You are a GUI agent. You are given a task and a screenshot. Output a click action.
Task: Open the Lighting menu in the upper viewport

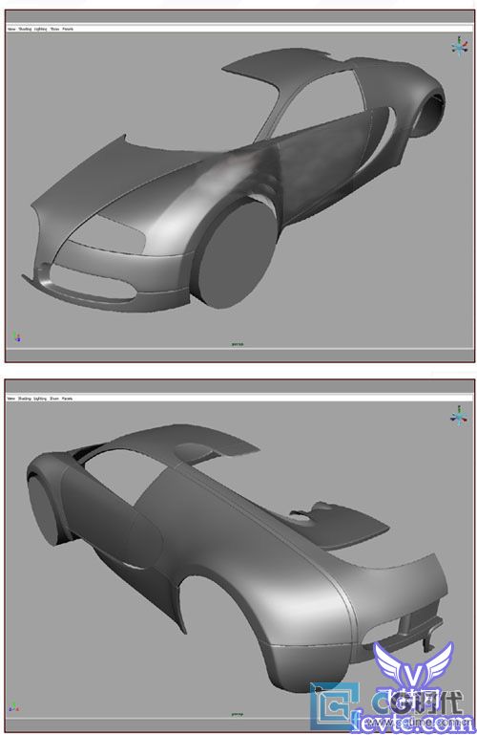point(41,29)
